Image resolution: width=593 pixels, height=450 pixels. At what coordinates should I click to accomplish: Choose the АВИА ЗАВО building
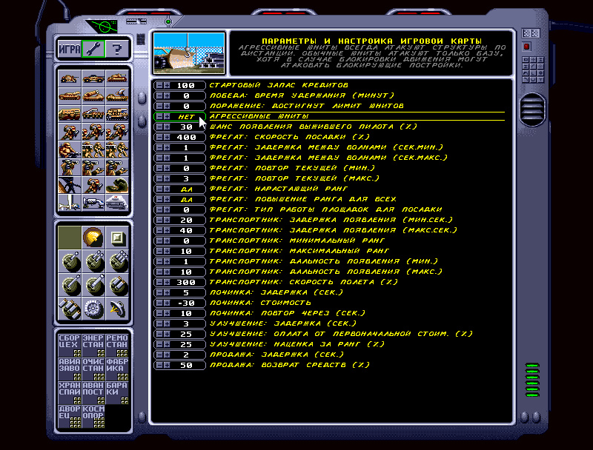click(70, 369)
